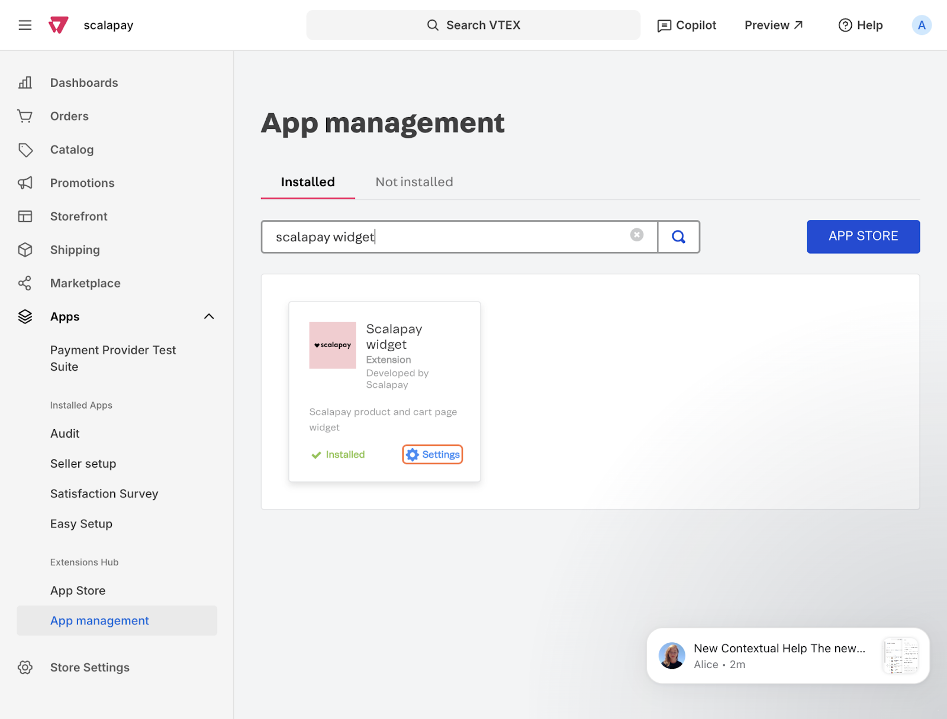947x719 pixels.
Task: Click the scalapay account name
Action: pos(108,25)
